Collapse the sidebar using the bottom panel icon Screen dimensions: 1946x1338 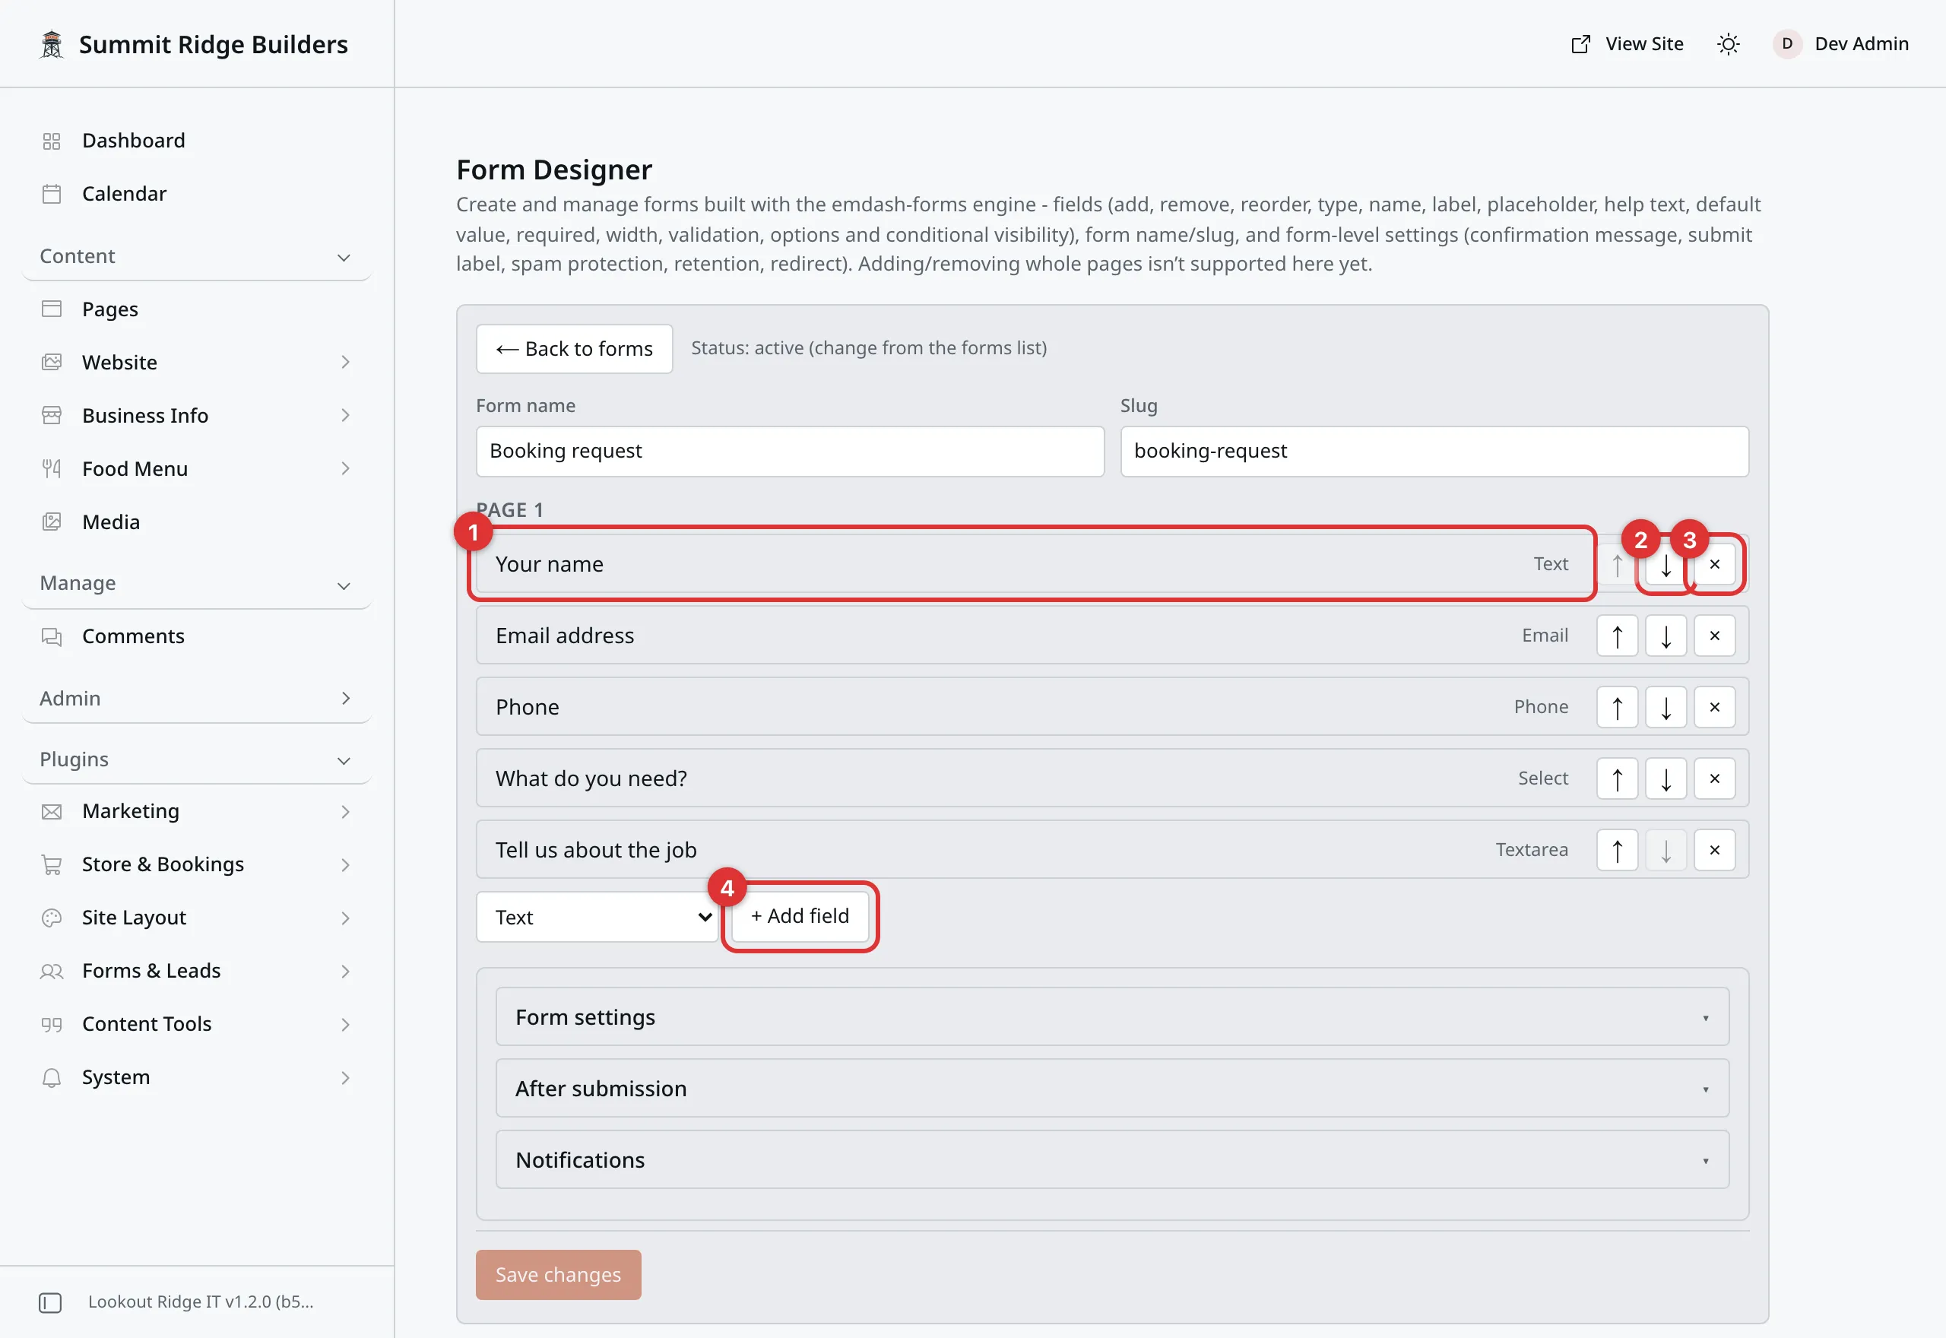tap(50, 1302)
